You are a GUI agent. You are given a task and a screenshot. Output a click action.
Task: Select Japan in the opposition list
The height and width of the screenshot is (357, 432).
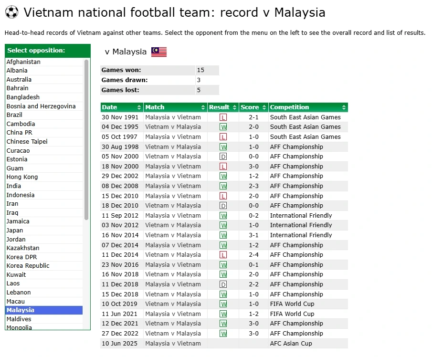(44, 231)
